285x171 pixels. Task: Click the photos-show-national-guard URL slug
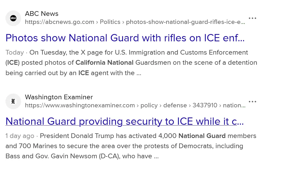[185, 22]
